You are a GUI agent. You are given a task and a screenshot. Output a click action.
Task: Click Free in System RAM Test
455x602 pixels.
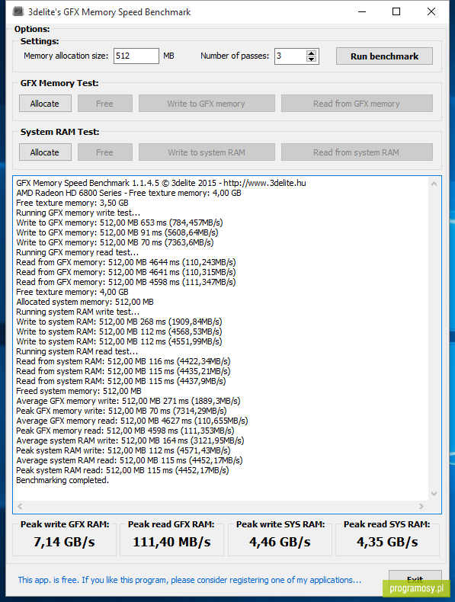(105, 152)
